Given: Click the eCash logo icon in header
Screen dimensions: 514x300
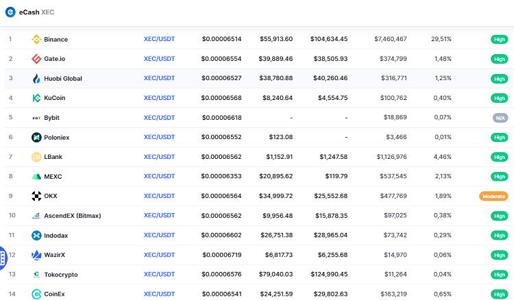Looking at the screenshot, I should 10,12.
